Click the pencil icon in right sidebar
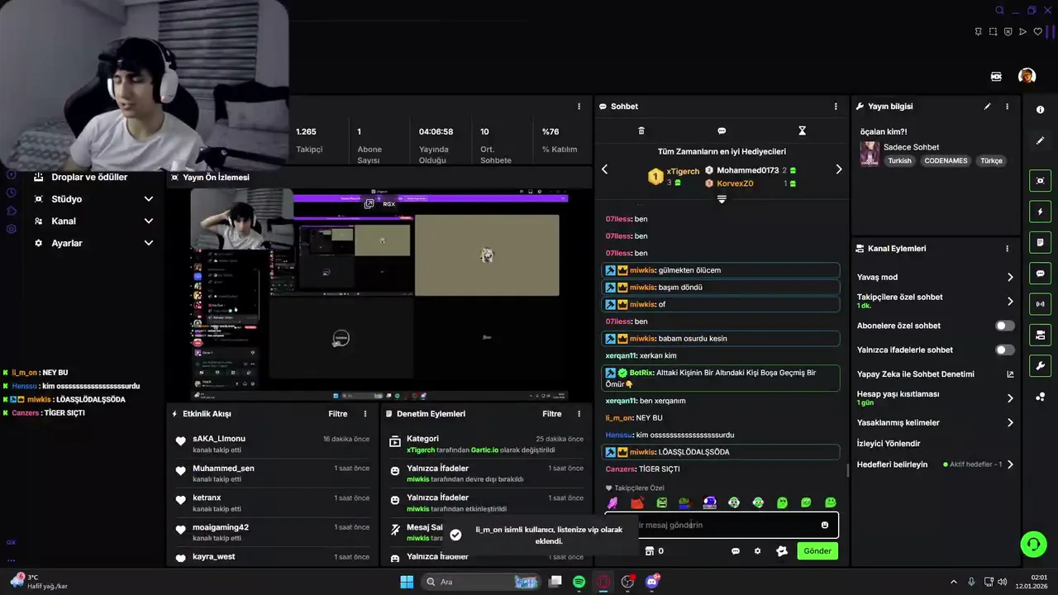The image size is (1058, 595). (x=1040, y=140)
